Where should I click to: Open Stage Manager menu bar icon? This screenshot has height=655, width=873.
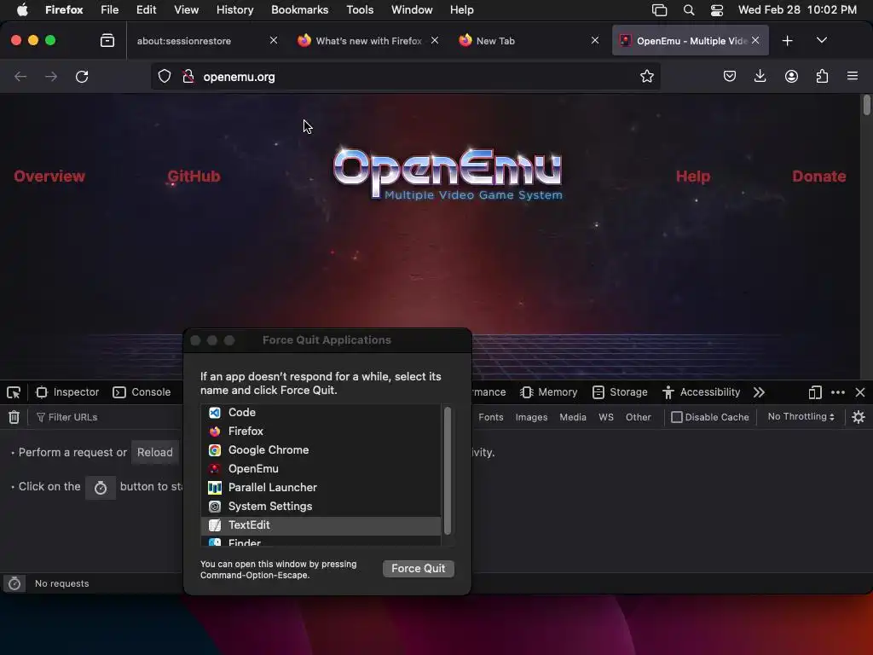click(659, 10)
